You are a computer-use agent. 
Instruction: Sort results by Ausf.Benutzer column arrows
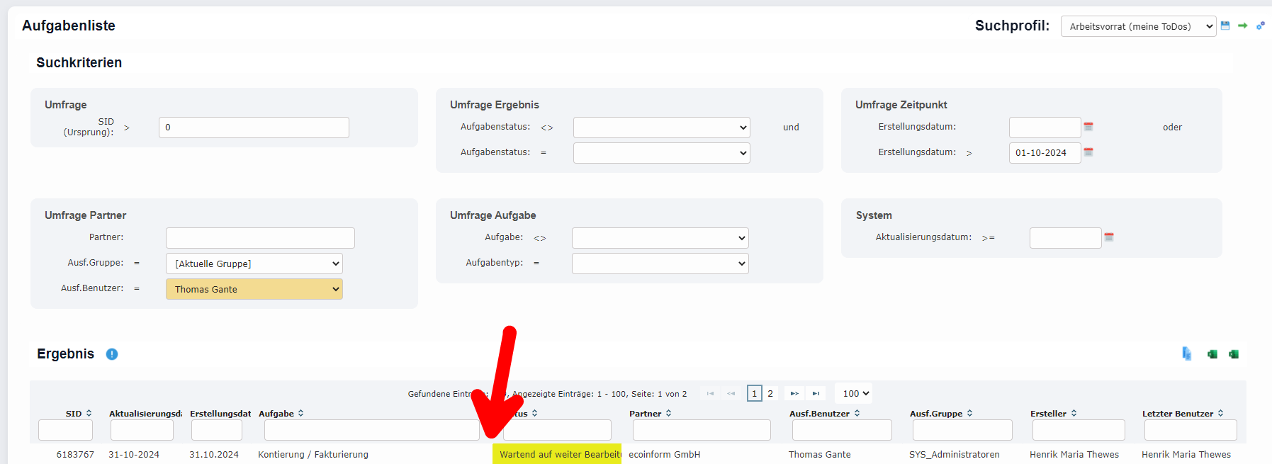(857, 413)
